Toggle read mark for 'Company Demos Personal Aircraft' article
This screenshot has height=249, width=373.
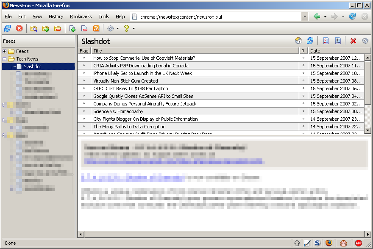pos(303,103)
